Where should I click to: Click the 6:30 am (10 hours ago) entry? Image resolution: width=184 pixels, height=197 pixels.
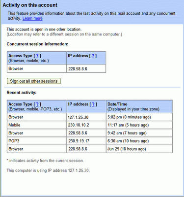(128, 141)
